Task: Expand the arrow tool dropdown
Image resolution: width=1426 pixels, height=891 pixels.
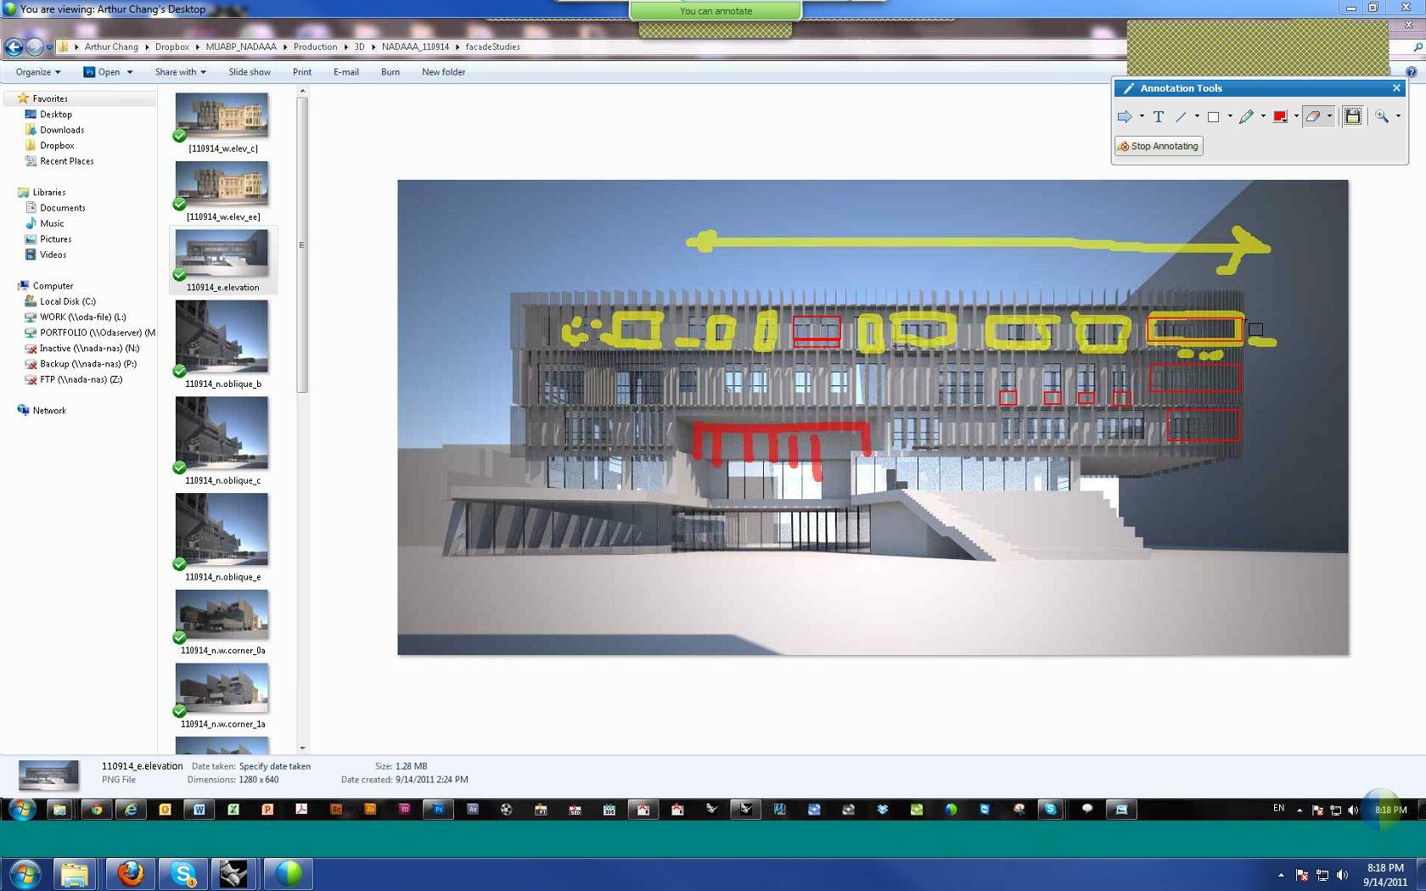Action: point(1142,117)
